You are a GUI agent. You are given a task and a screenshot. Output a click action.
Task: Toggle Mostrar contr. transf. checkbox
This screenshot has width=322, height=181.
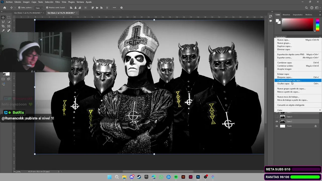[47, 8]
